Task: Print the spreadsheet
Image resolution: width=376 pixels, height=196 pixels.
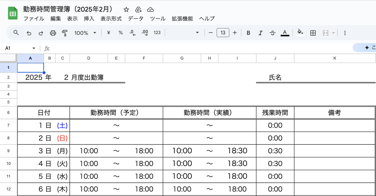Action: [53, 33]
